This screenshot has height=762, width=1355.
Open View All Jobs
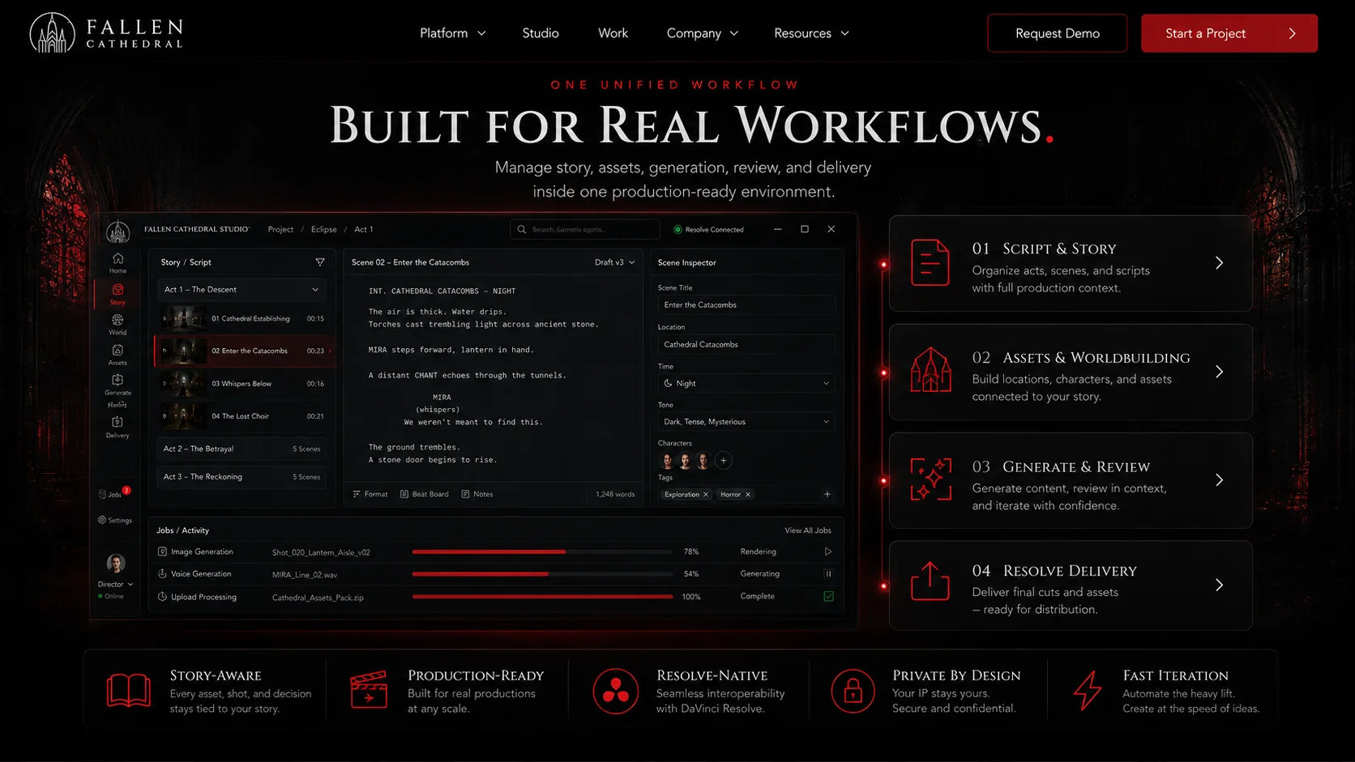pos(807,530)
